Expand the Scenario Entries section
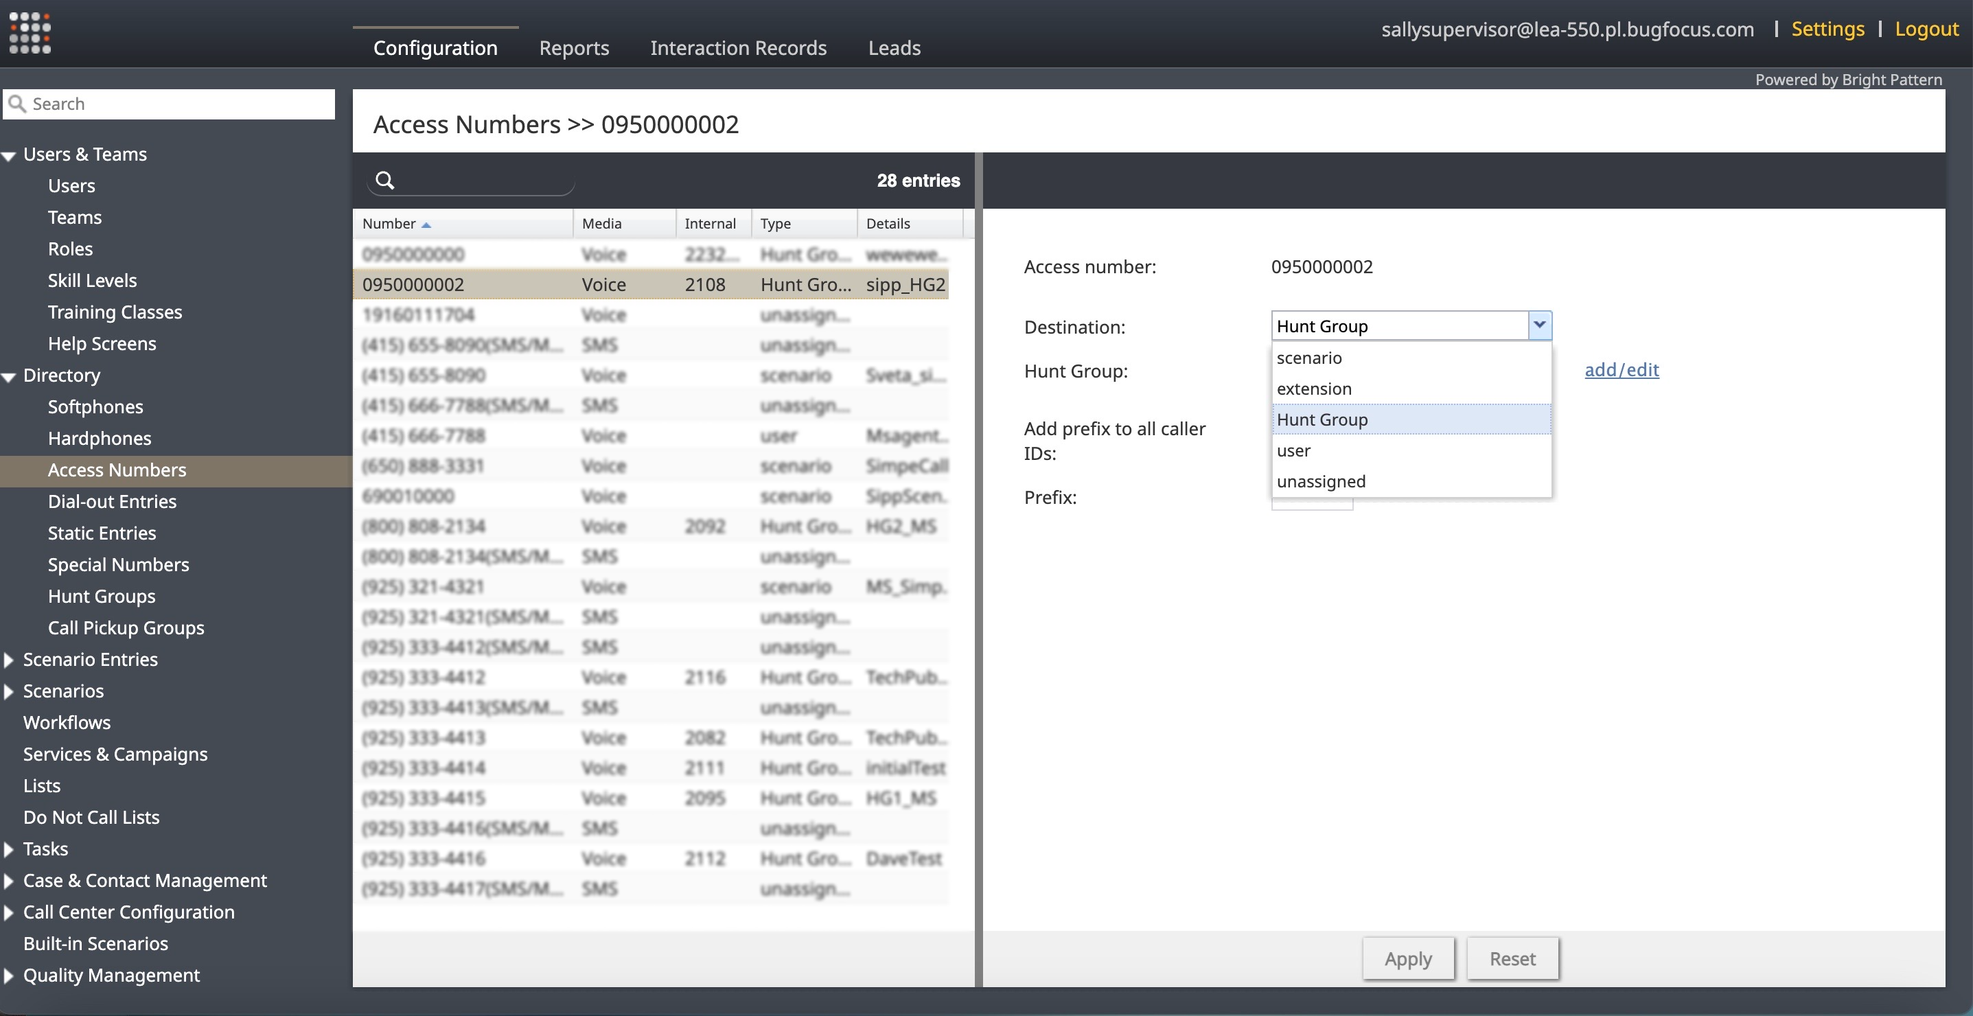This screenshot has width=1973, height=1016. [x=8, y=659]
